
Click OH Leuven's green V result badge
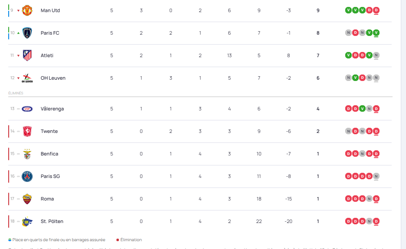pos(355,78)
